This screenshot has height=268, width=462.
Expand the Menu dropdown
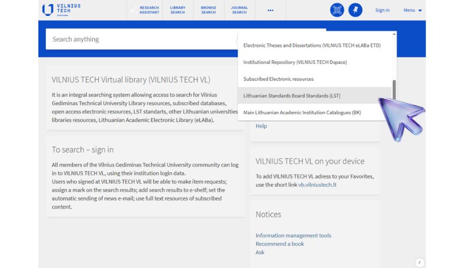pyautogui.click(x=412, y=10)
